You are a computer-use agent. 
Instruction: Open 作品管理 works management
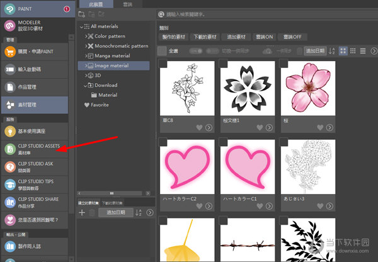(x=35, y=87)
